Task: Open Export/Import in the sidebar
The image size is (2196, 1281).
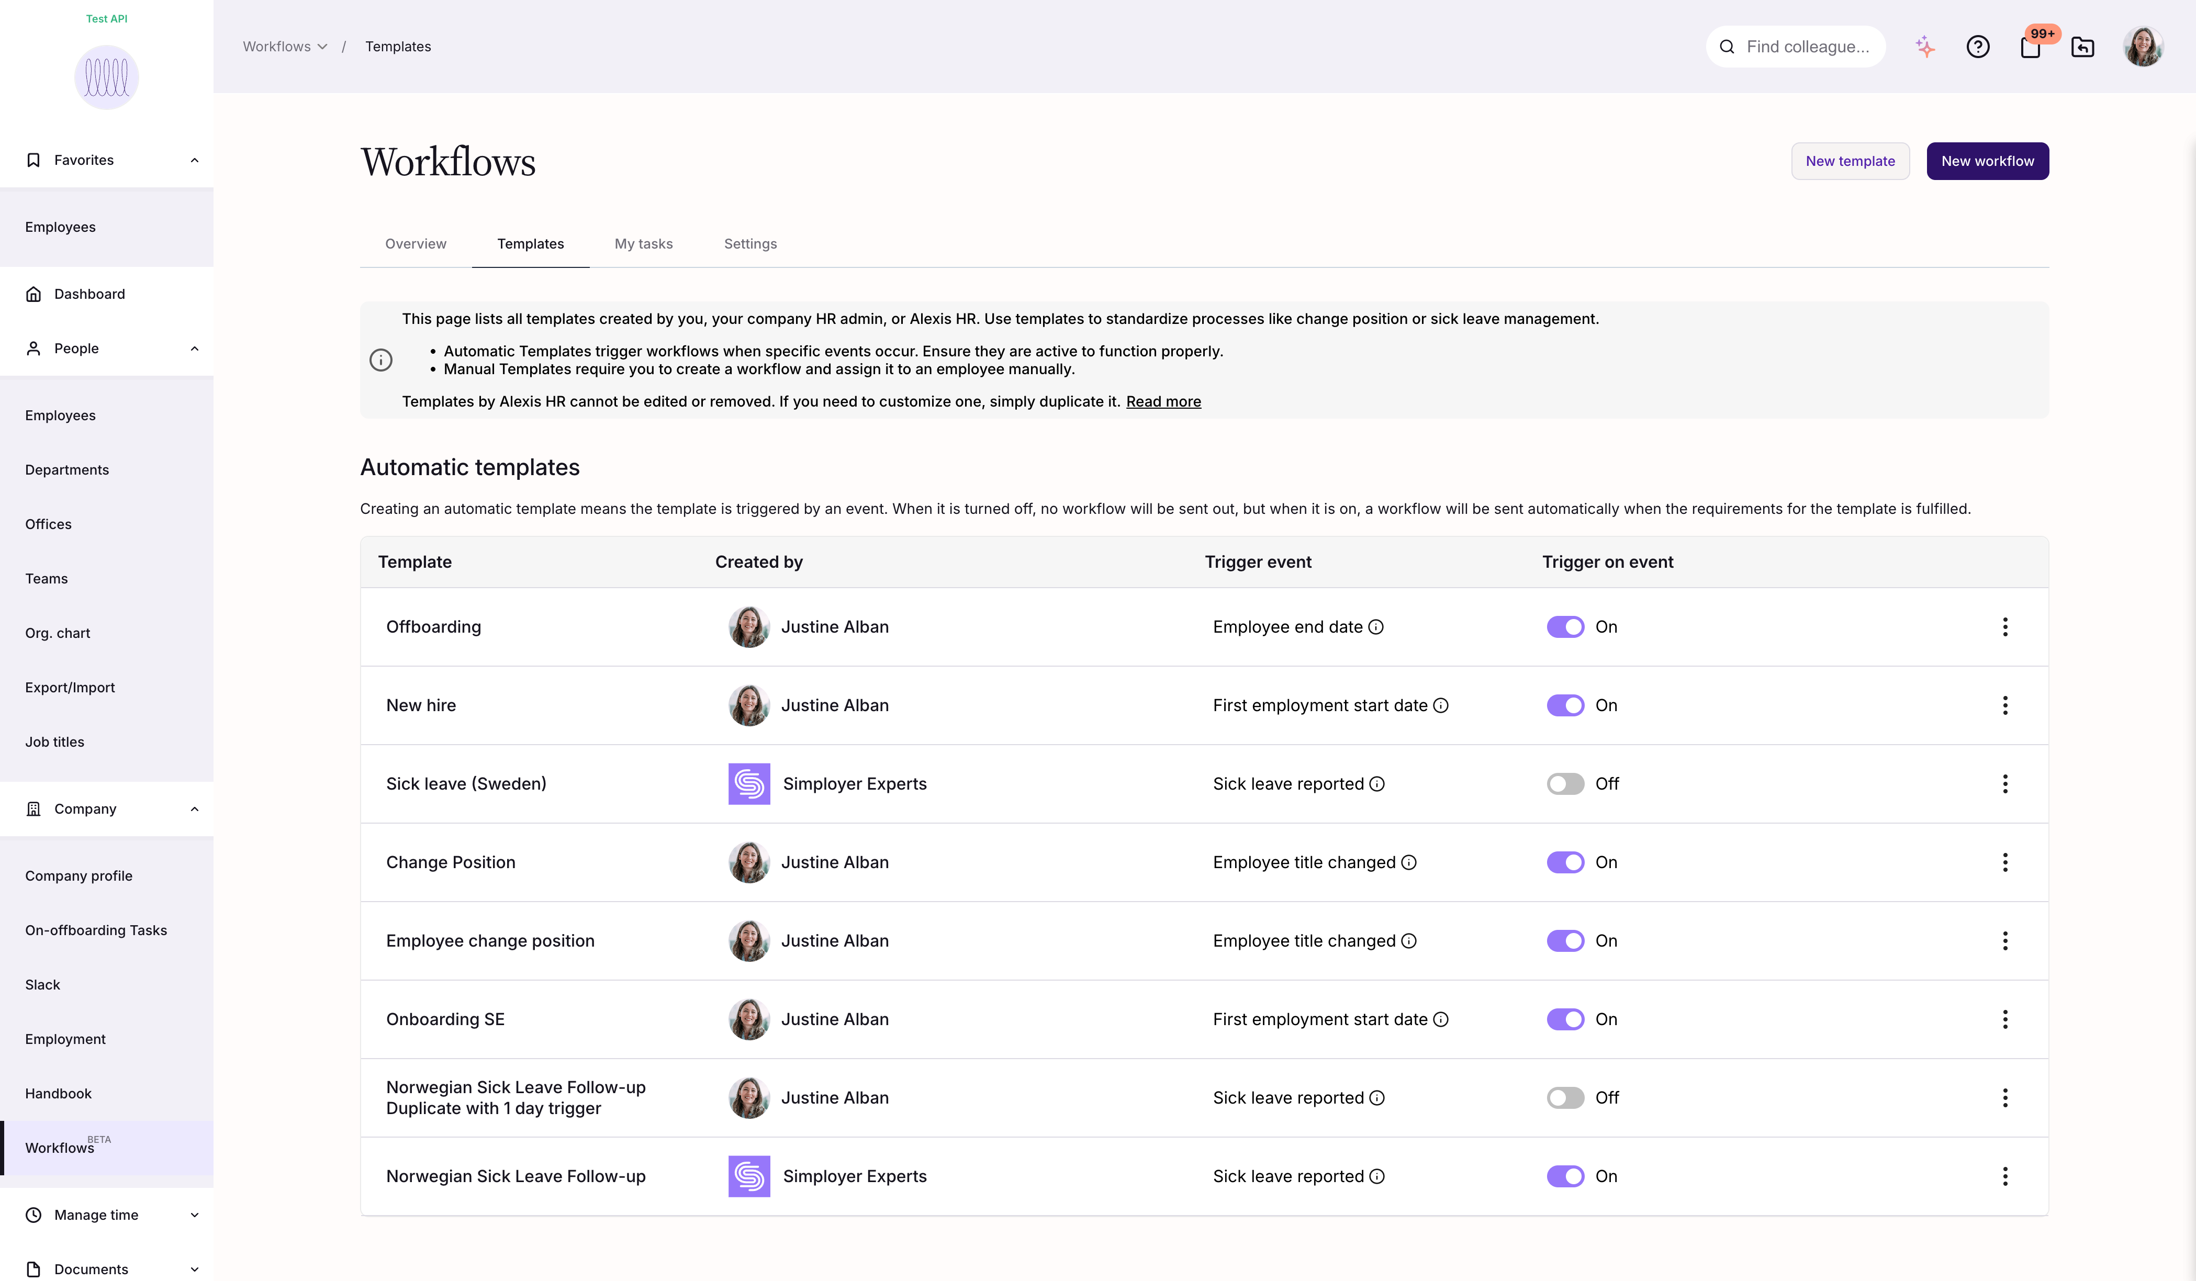Action: pos(70,689)
